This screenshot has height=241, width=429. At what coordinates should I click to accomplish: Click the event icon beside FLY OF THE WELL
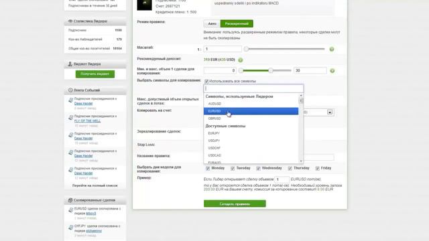click(x=70, y=118)
